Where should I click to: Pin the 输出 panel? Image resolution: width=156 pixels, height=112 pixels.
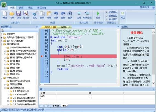(x=154, y=89)
